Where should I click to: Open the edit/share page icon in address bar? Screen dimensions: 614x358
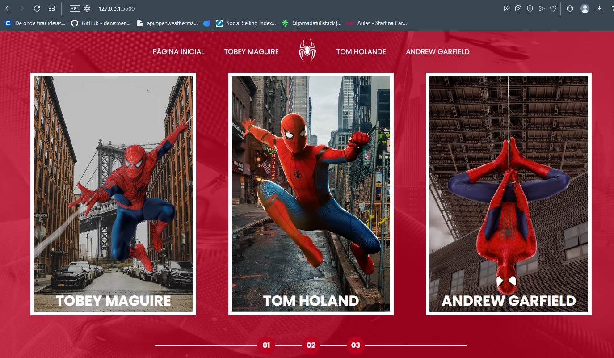[x=506, y=8]
